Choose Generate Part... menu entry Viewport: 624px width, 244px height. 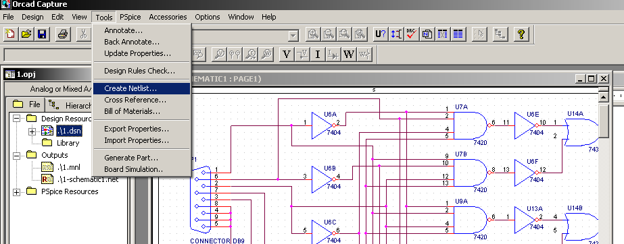click(141, 158)
